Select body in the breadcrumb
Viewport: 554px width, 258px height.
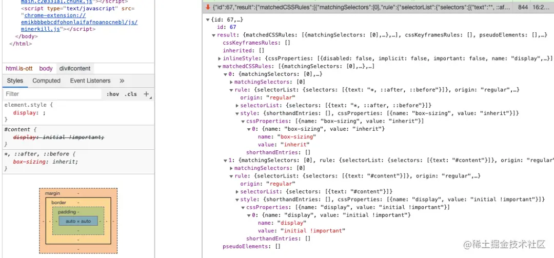(46, 69)
